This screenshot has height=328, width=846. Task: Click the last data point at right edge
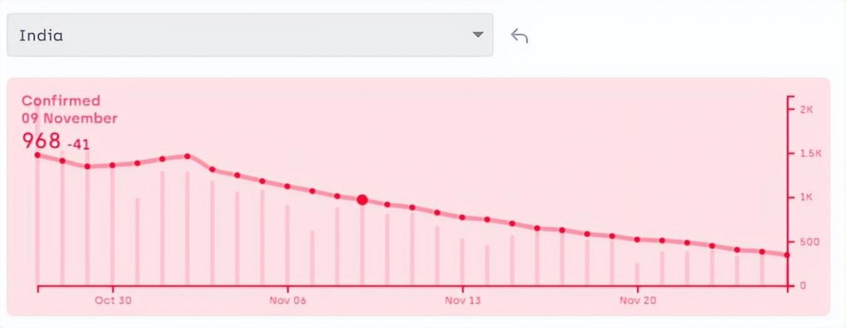click(x=787, y=255)
